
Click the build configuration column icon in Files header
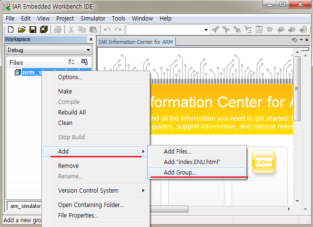point(71,62)
